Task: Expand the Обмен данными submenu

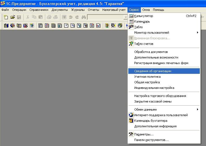Action: [164, 110]
